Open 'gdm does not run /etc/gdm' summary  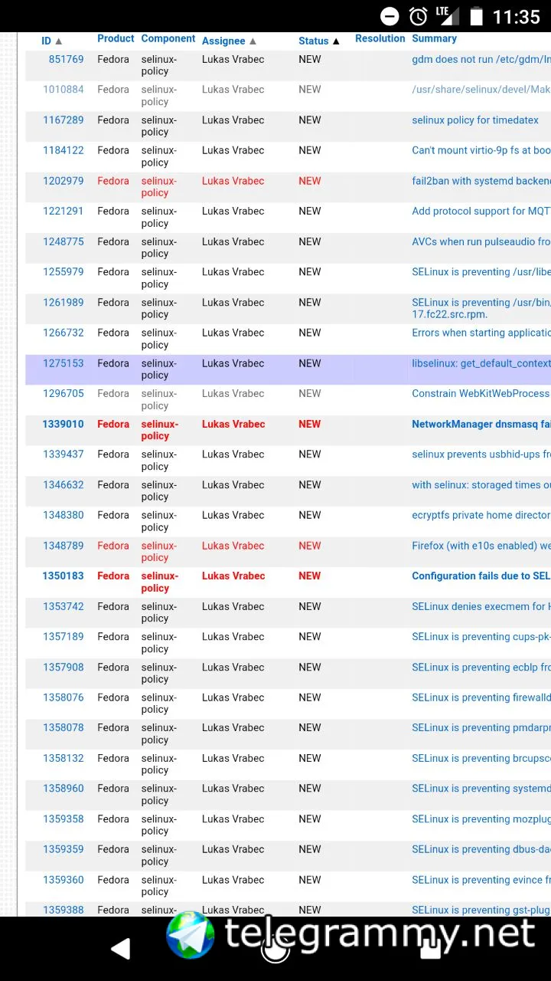pyautogui.click(x=481, y=59)
